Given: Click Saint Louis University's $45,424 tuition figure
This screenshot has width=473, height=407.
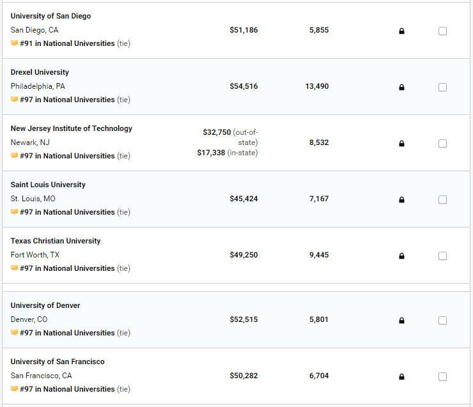Looking at the screenshot, I should (244, 199).
